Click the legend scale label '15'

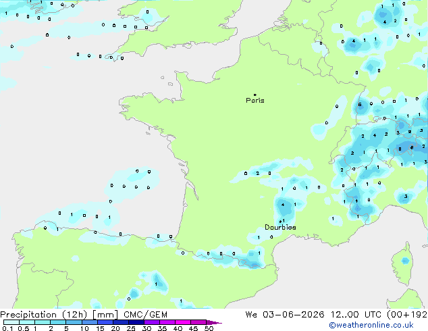(x=100, y=328)
